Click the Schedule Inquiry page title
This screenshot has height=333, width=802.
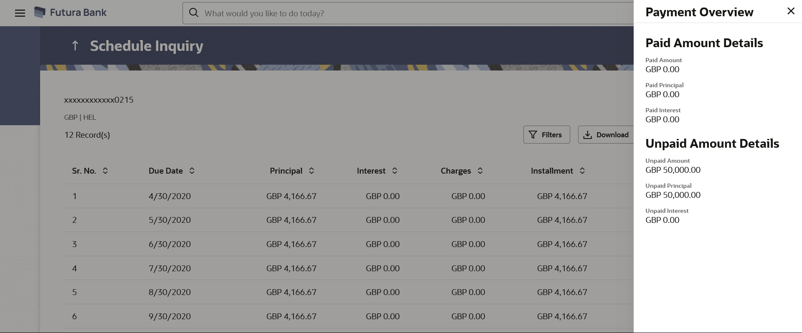click(147, 46)
